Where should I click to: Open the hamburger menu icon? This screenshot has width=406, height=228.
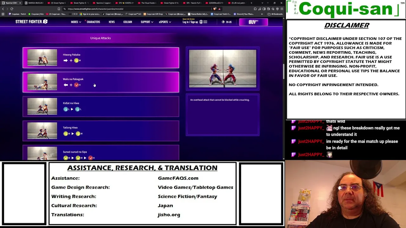point(205,22)
